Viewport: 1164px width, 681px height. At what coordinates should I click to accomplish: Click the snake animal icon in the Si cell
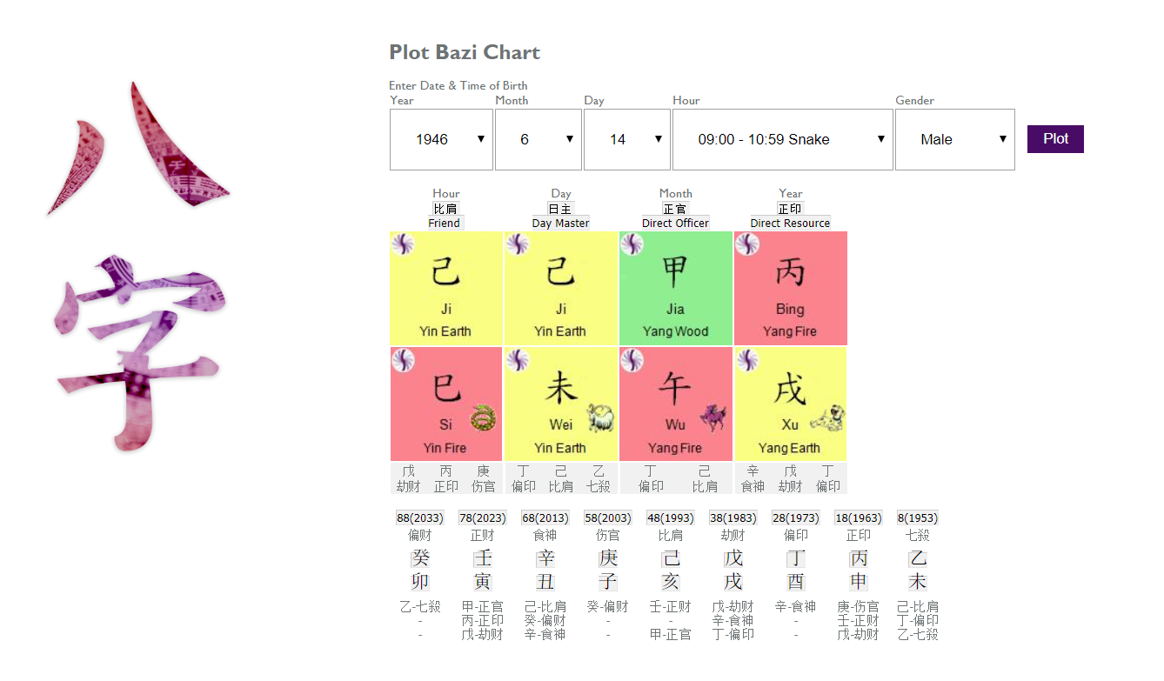484,418
